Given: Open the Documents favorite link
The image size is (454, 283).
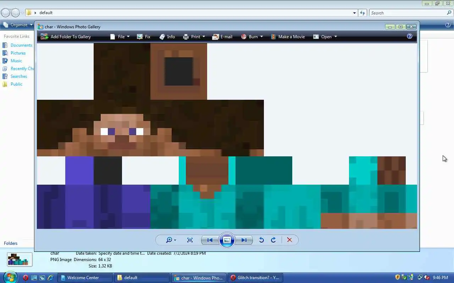Looking at the screenshot, I should (17, 45).
